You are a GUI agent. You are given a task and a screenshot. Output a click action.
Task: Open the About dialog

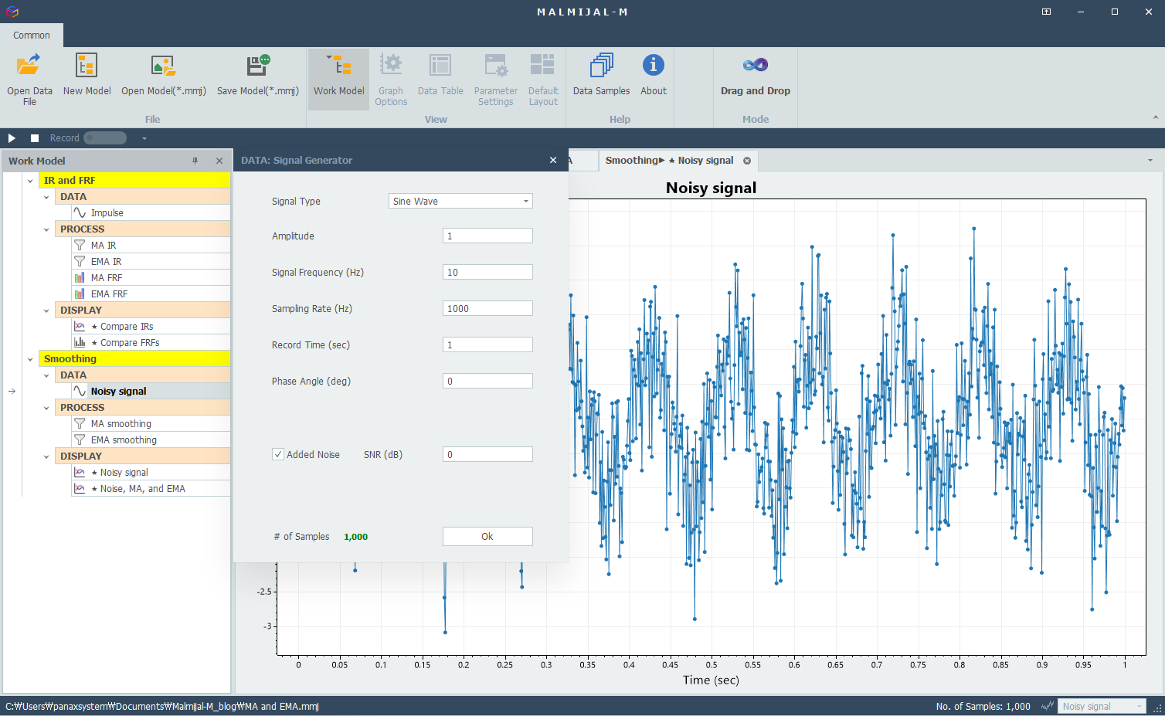click(653, 75)
